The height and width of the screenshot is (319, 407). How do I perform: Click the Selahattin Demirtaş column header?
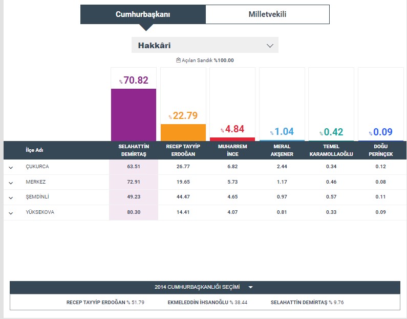coord(133,150)
